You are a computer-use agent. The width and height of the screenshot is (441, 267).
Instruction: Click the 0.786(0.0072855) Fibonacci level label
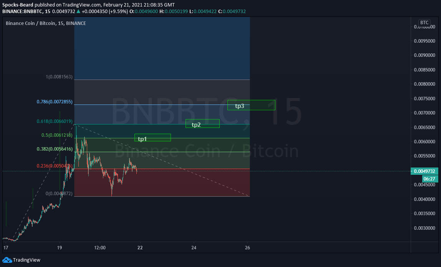coord(55,101)
